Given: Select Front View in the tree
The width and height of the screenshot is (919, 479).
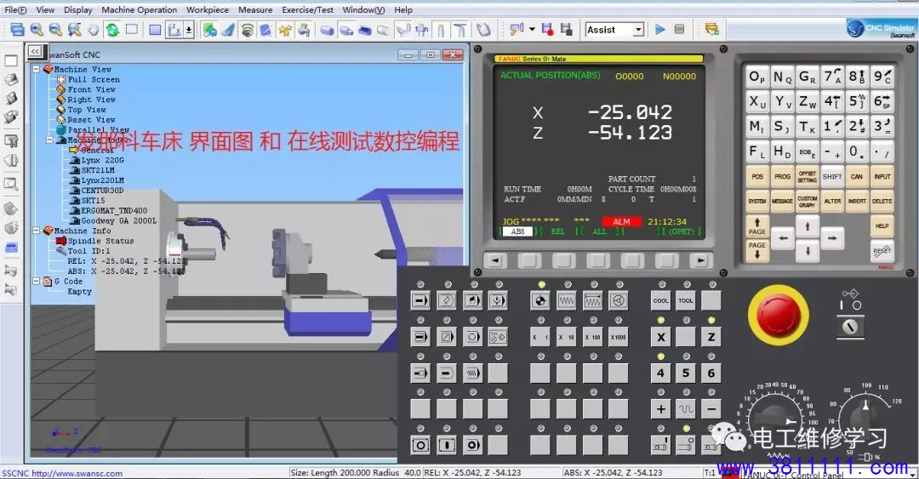Looking at the screenshot, I should pyautogui.click(x=91, y=89).
